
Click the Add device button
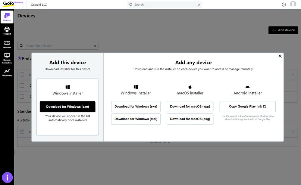click(x=283, y=30)
